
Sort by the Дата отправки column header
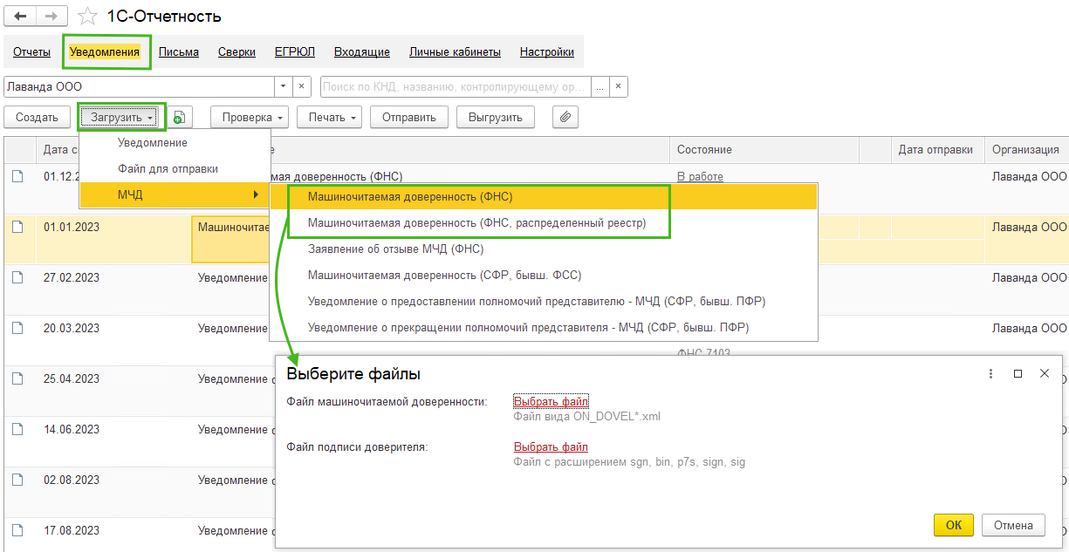click(x=937, y=150)
